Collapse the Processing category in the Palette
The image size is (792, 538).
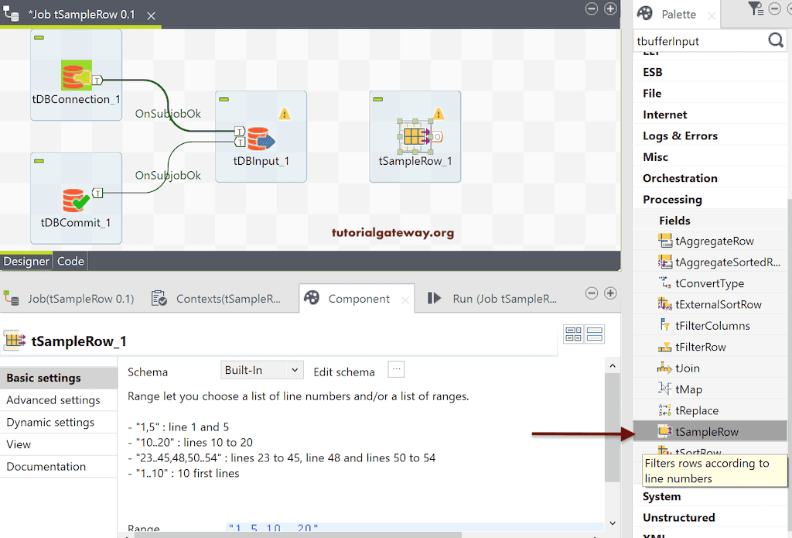click(672, 199)
